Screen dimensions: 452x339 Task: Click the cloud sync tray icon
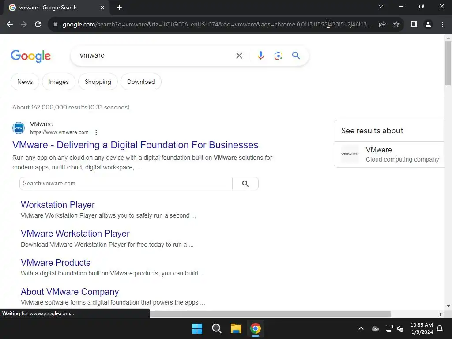point(375,328)
